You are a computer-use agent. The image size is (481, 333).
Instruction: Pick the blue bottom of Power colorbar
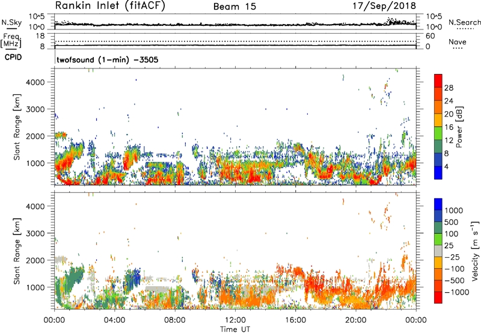tap(438, 173)
